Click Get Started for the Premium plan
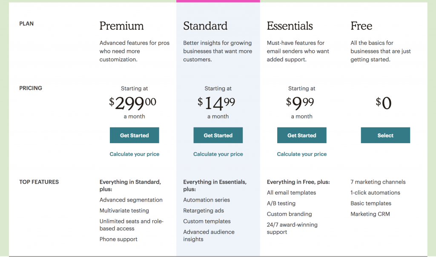This screenshot has height=257, width=436. coord(134,135)
